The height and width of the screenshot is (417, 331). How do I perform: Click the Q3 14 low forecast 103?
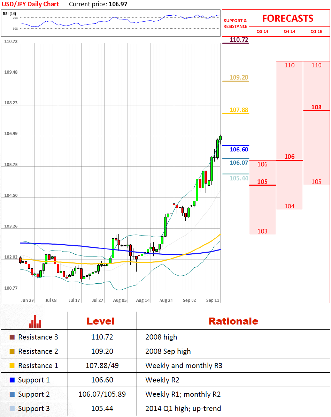click(x=262, y=231)
